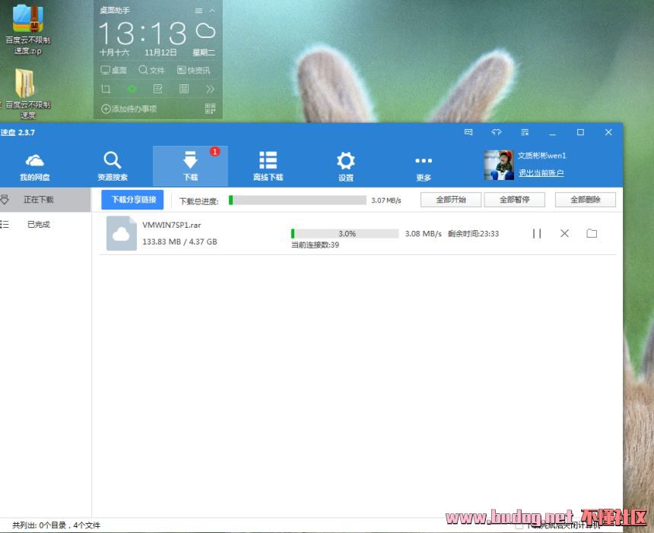Image resolution: width=654 pixels, height=533 pixels.
Task: Toggle the shutdown-after-download checkbox in status bar
Action: click(x=519, y=526)
